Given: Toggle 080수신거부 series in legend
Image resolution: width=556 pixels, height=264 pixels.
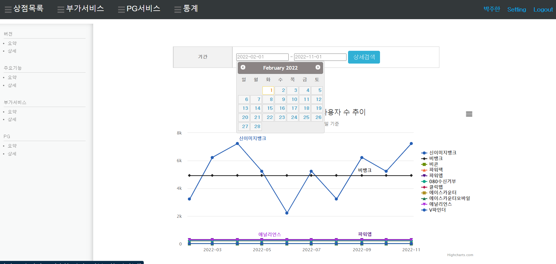Looking at the screenshot, I should click(x=439, y=181).
